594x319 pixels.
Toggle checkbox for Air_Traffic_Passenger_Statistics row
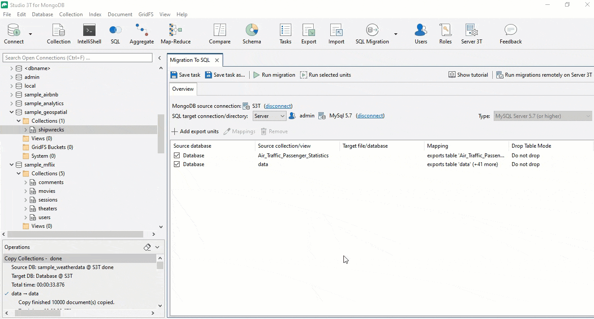[177, 156]
